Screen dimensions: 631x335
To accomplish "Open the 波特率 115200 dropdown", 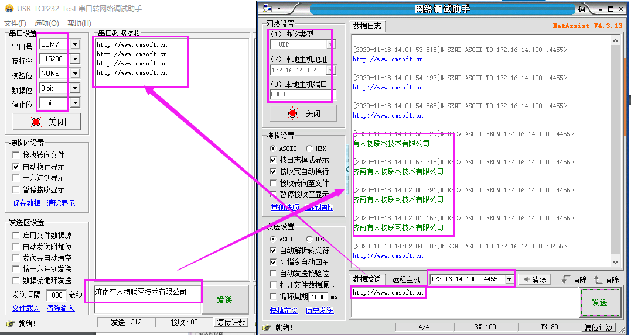I will (75, 59).
